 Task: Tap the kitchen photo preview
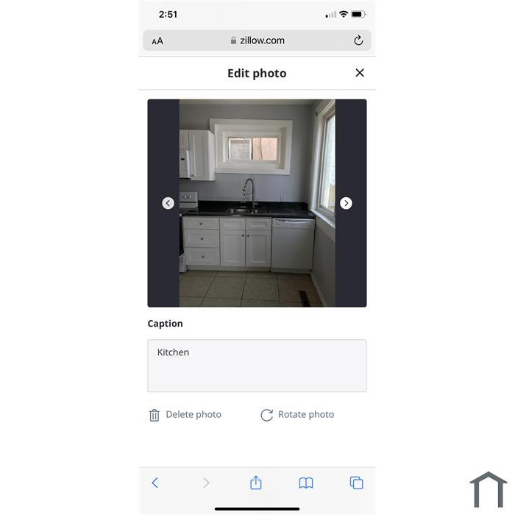click(257, 203)
